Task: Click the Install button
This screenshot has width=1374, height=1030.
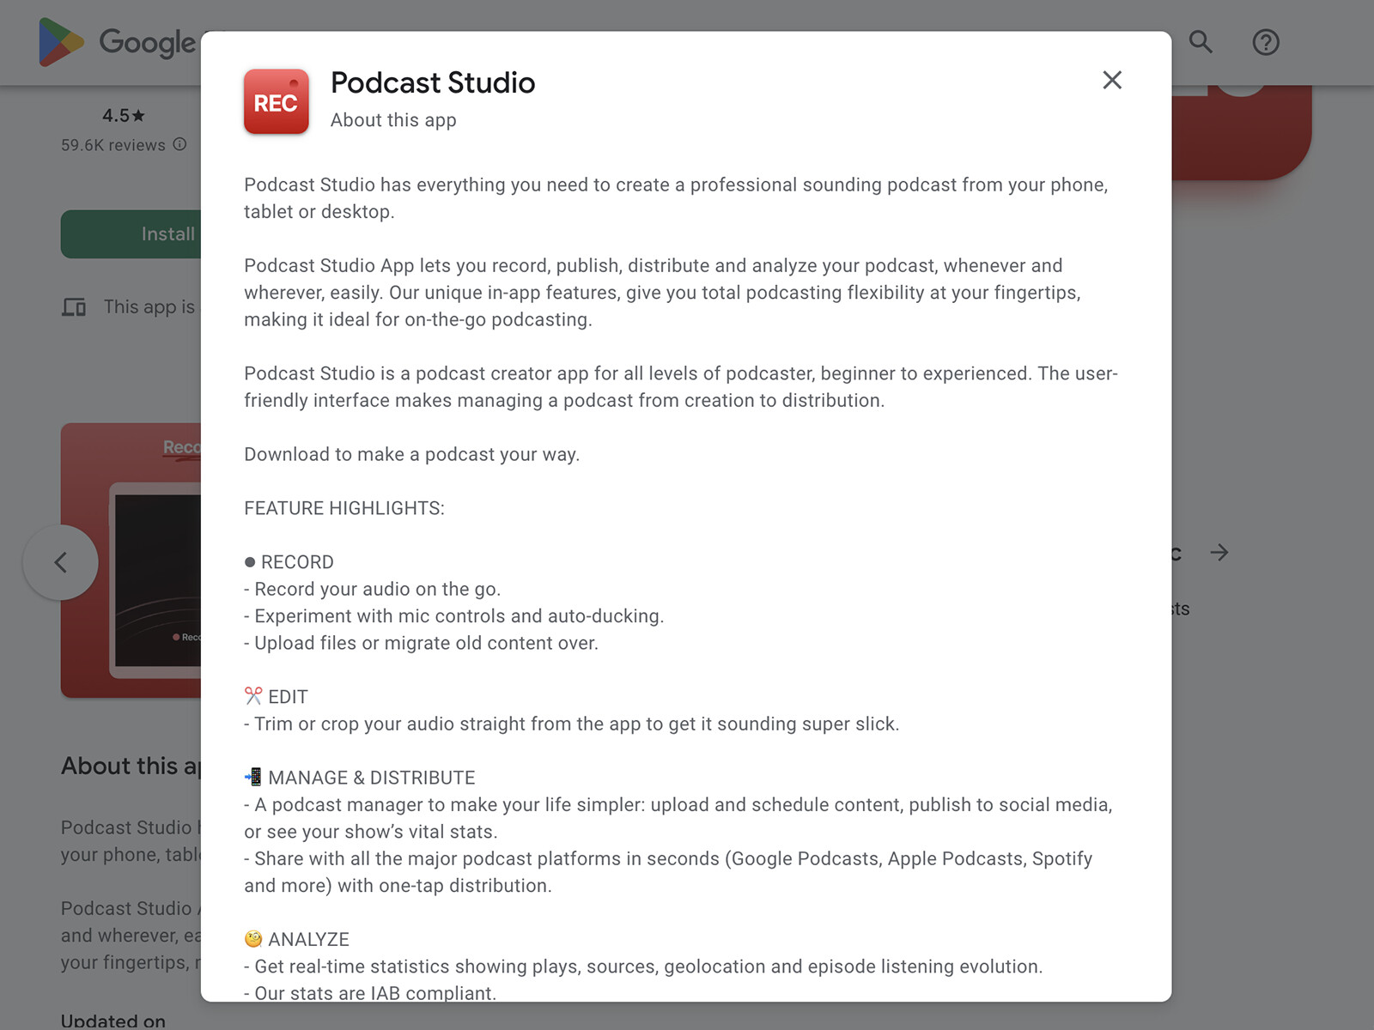Action: (x=131, y=234)
